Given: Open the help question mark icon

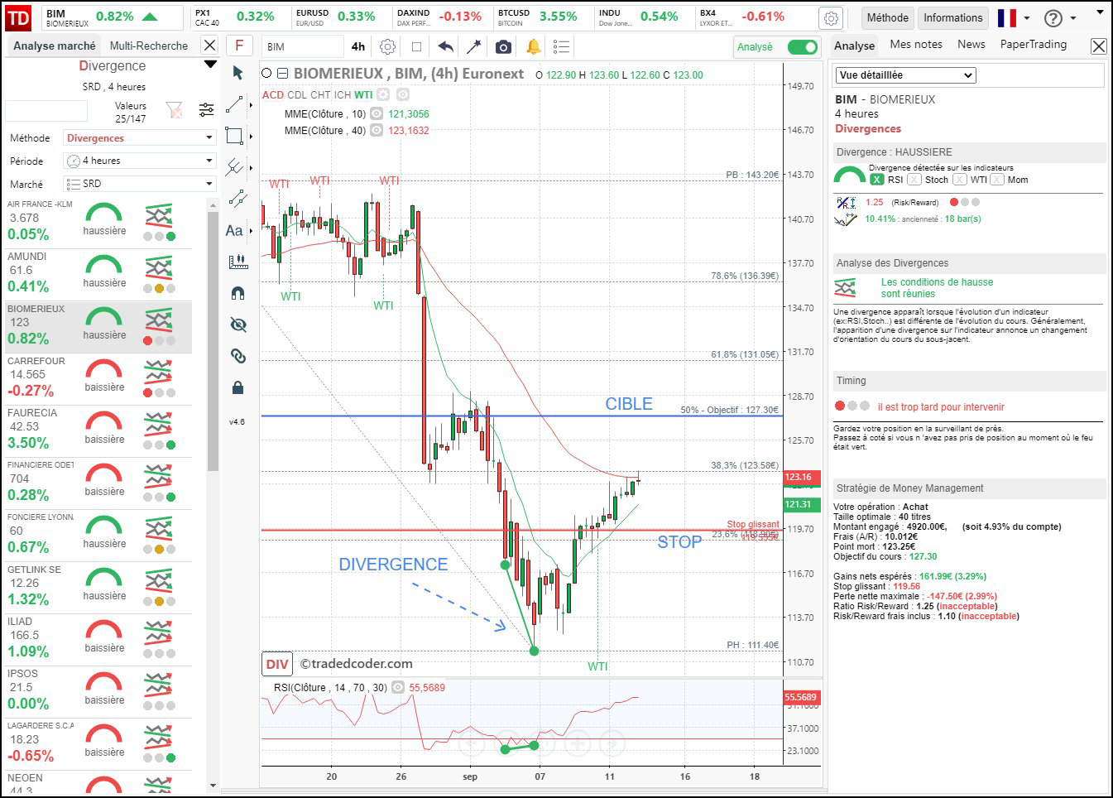Looking at the screenshot, I should point(1053,18).
